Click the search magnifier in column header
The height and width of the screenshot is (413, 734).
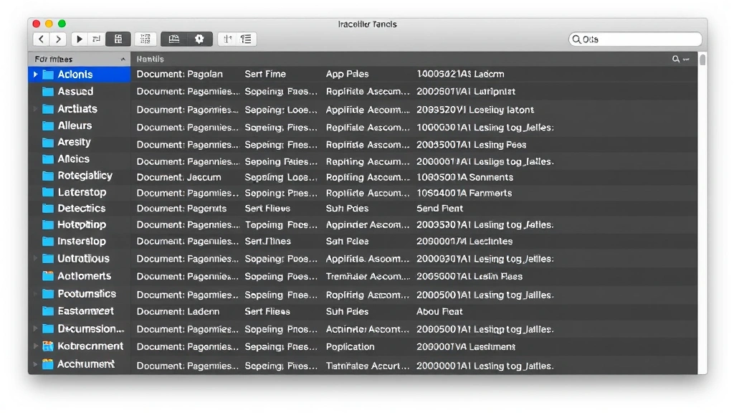pyautogui.click(x=676, y=60)
